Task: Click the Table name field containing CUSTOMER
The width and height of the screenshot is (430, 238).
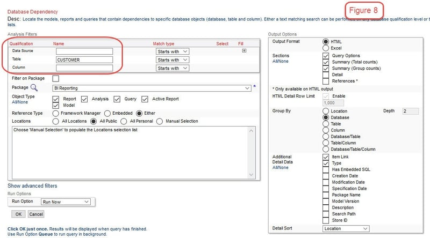Action: [84, 60]
